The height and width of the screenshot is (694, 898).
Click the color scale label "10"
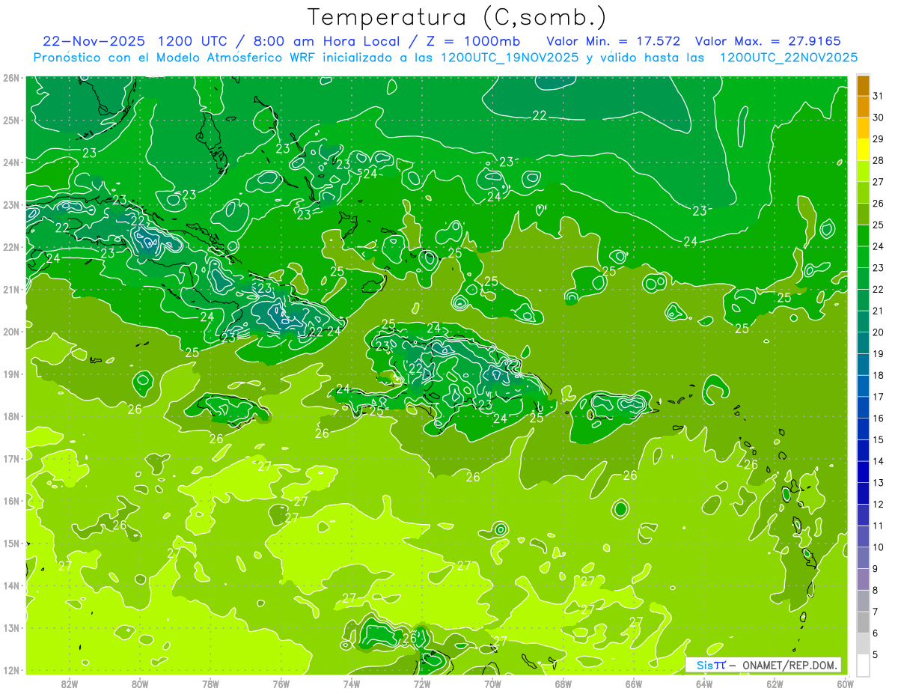(879, 547)
